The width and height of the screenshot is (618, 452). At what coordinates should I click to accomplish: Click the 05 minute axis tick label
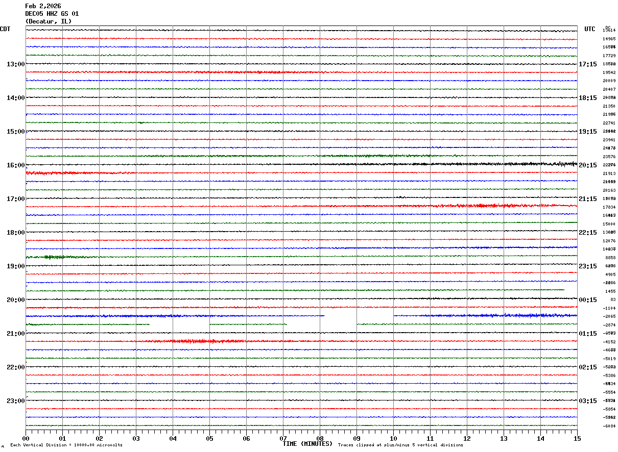coord(209,438)
